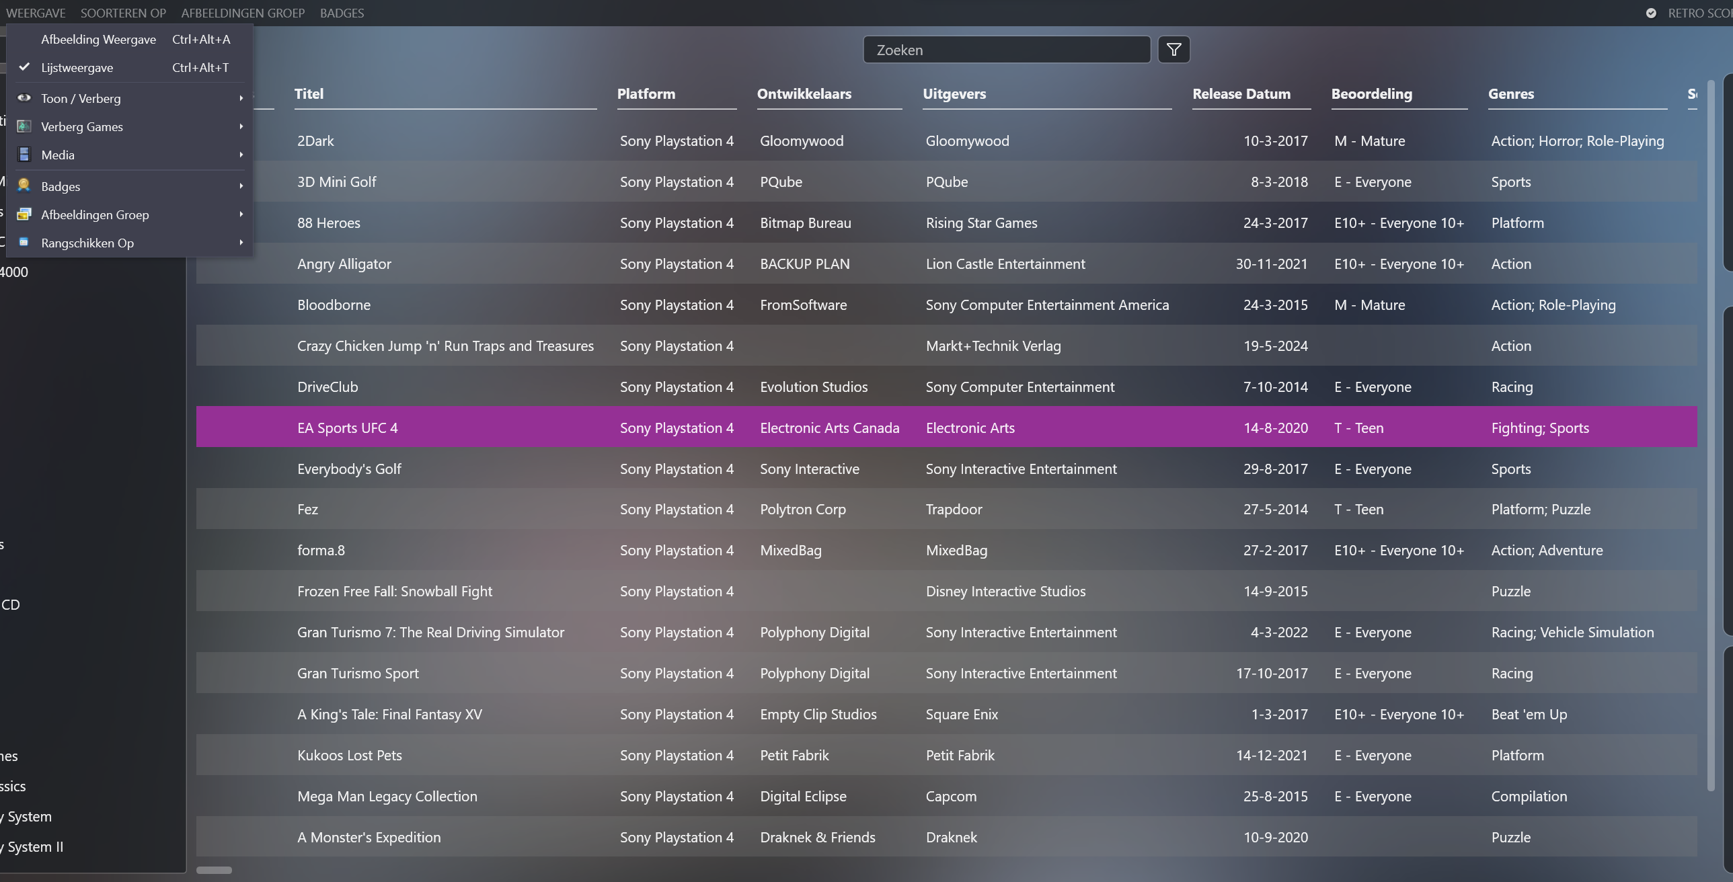Select the highlighted EA Sports UFC 4 row
This screenshot has height=882, width=1733.
click(946, 427)
